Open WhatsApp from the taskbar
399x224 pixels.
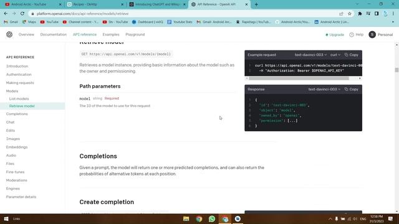[212, 218]
